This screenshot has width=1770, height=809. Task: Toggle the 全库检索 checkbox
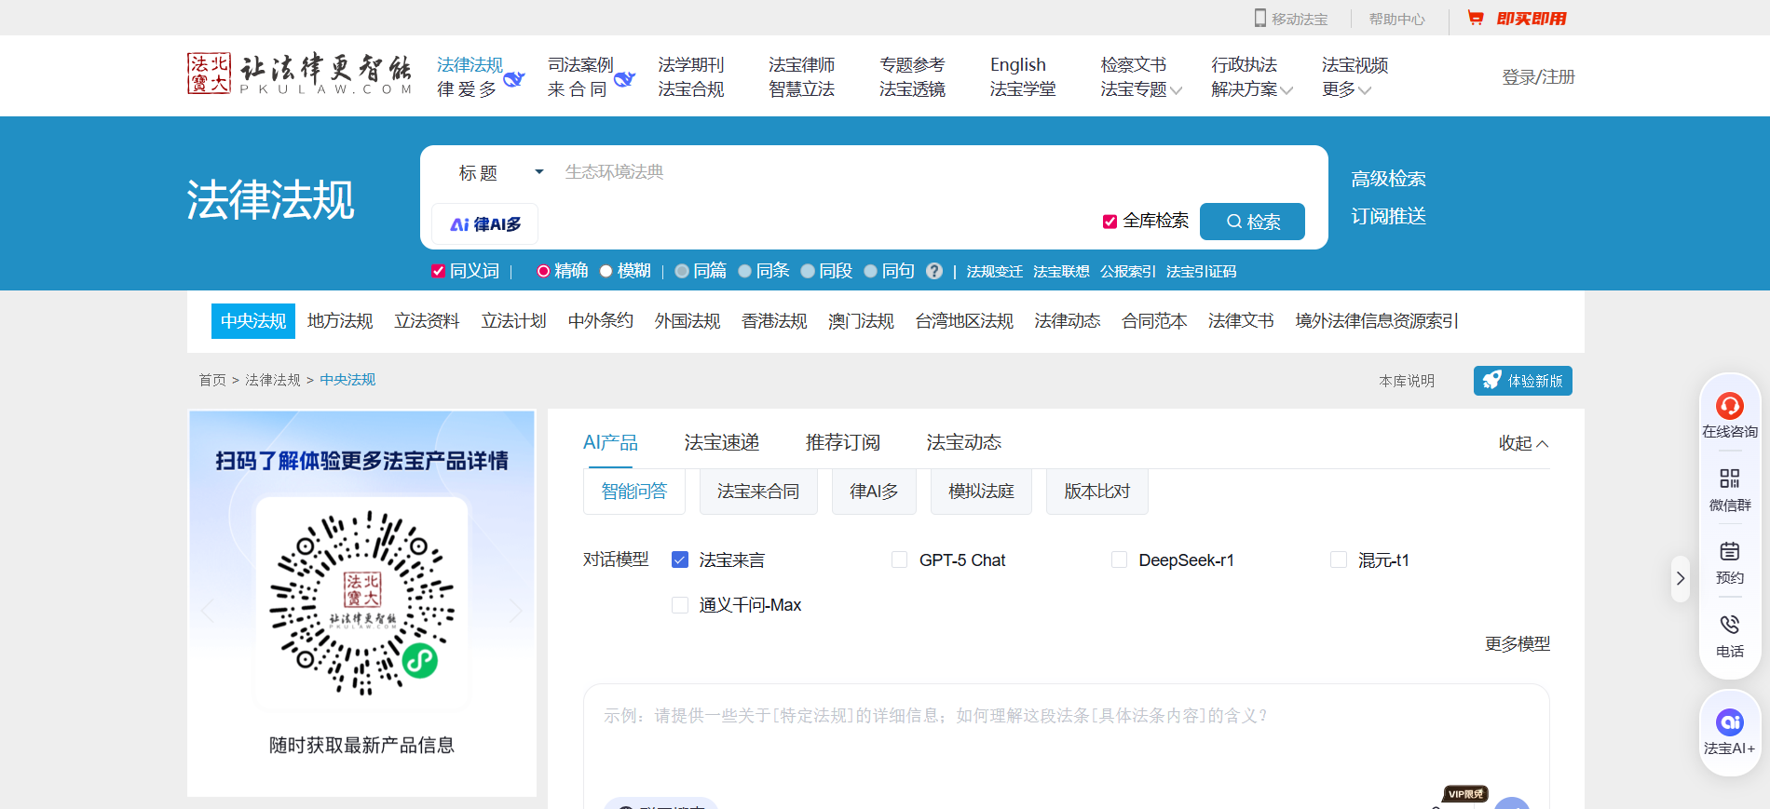1110,222
